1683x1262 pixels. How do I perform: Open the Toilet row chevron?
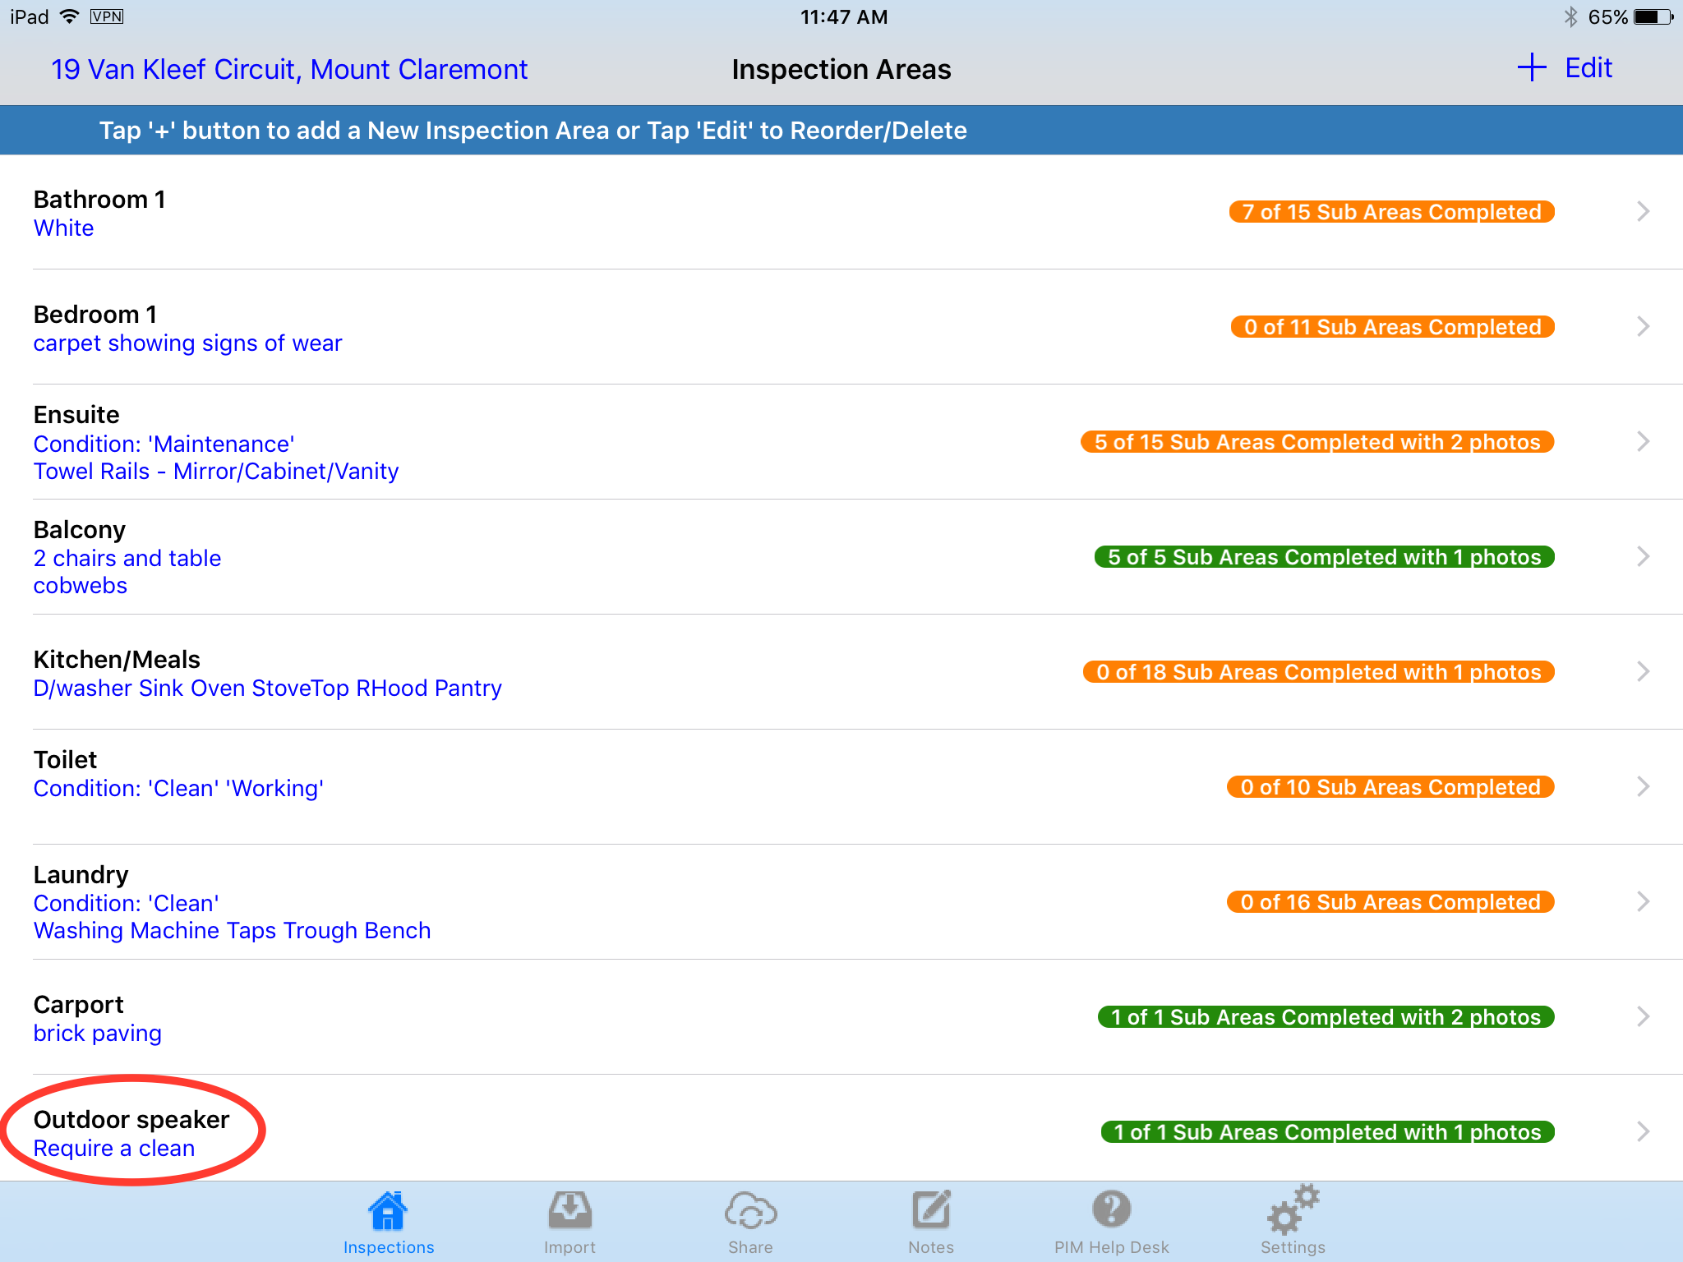tap(1643, 787)
